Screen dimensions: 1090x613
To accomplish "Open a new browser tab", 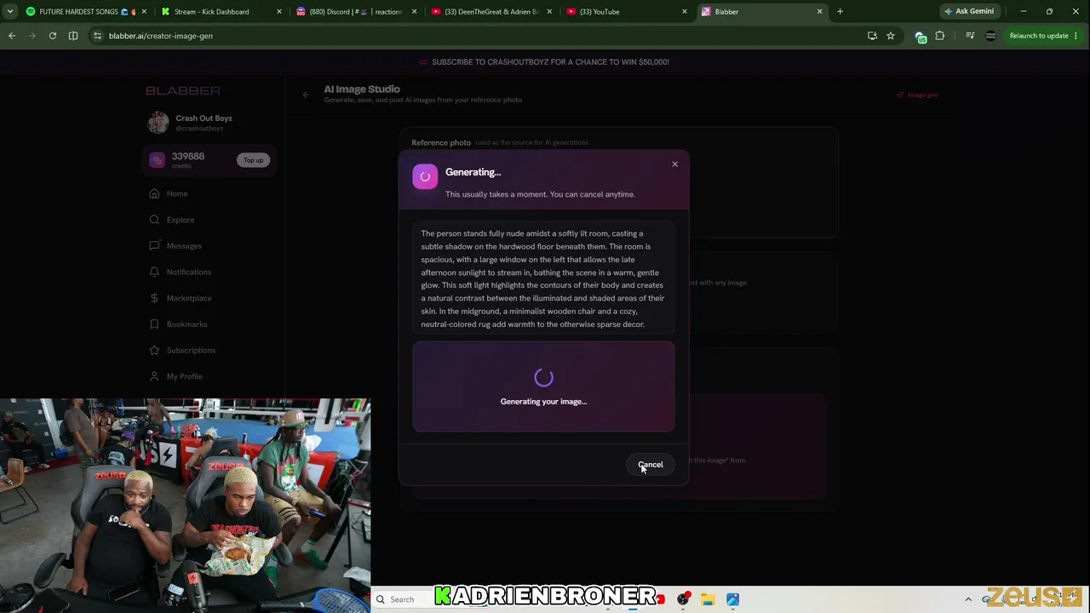I will coord(840,12).
